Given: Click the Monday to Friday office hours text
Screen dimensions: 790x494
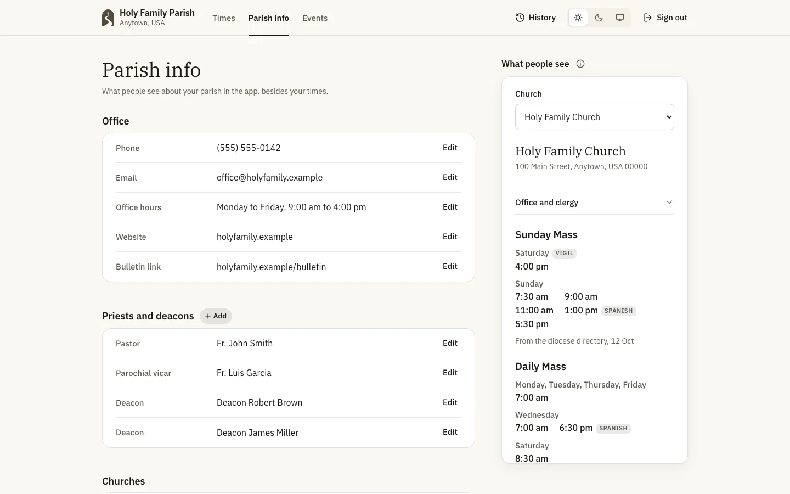Looking at the screenshot, I should [x=291, y=207].
